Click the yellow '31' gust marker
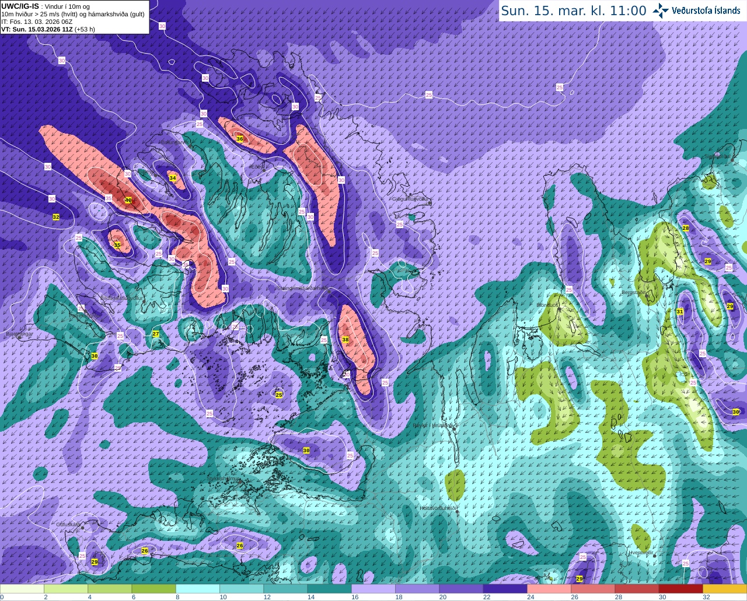This screenshot has width=747, height=601. pyautogui.click(x=680, y=312)
